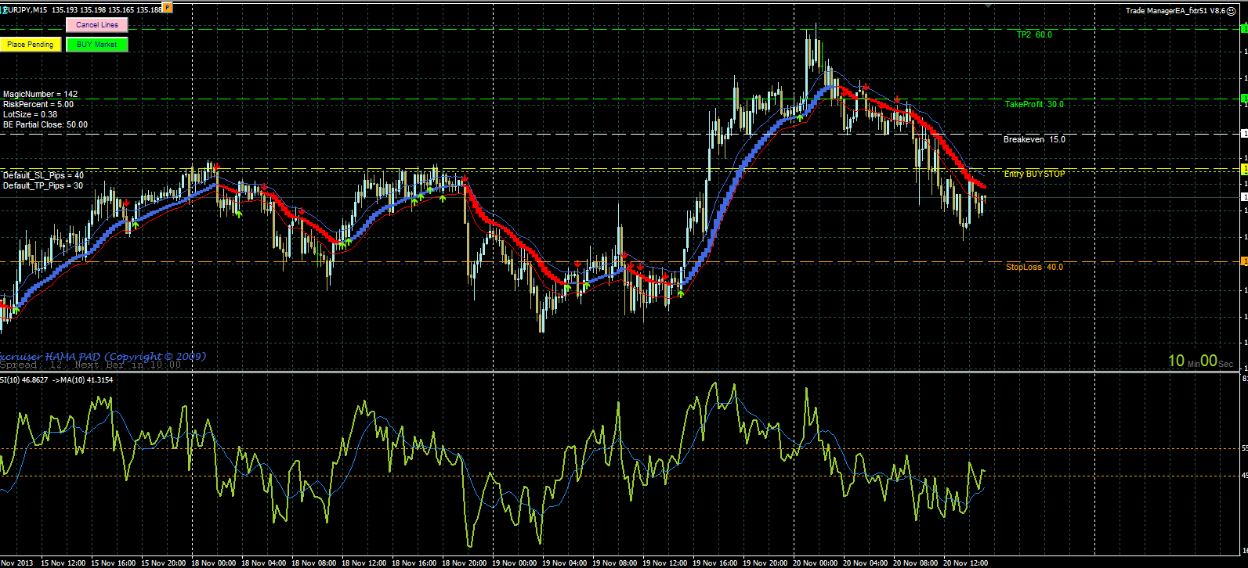
Task: Click the orange P icon beside price quotes
Action: pyautogui.click(x=168, y=8)
